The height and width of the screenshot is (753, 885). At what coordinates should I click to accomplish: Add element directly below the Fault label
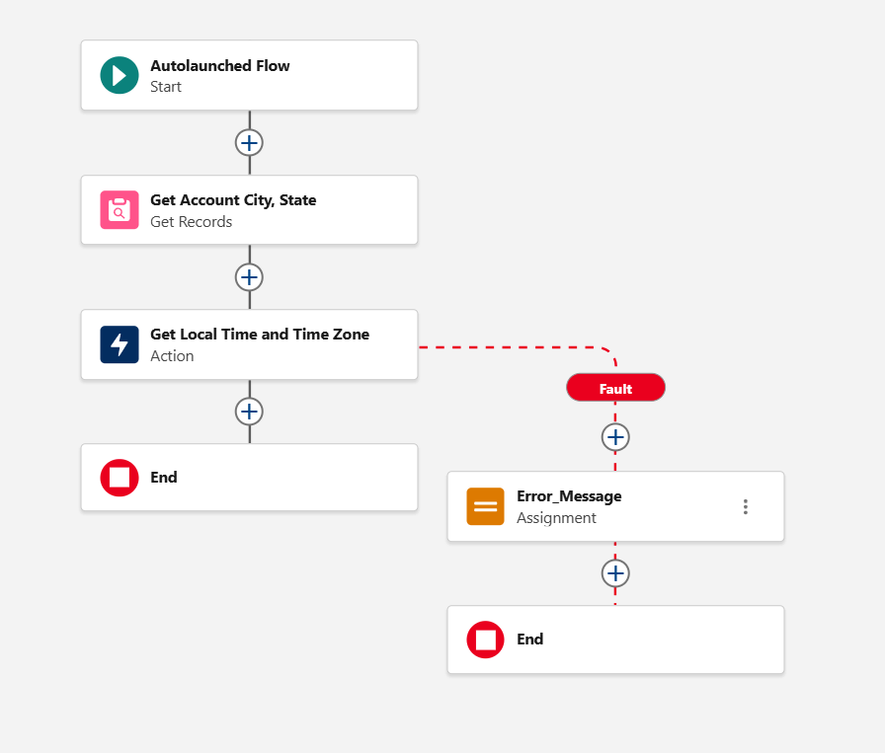point(615,436)
